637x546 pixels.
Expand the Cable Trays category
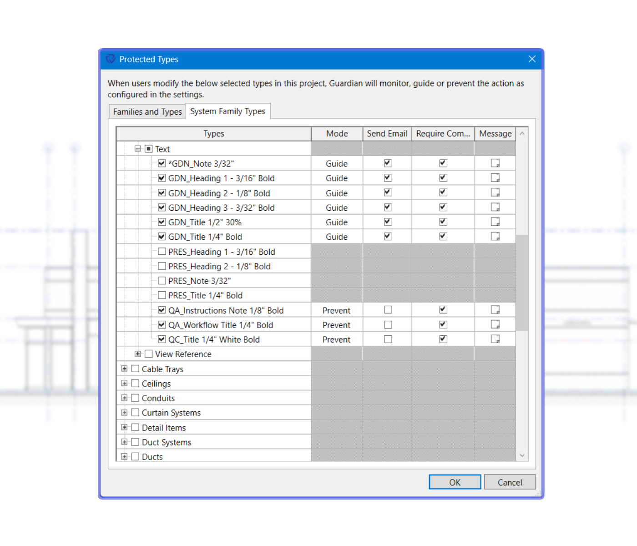coord(124,369)
